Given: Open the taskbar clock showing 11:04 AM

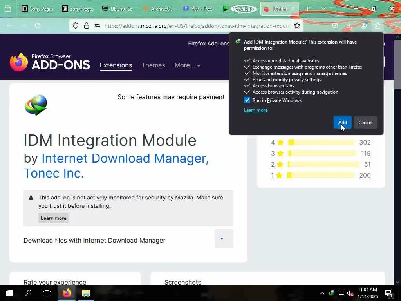Looking at the screenshot, I should [367, 293].
